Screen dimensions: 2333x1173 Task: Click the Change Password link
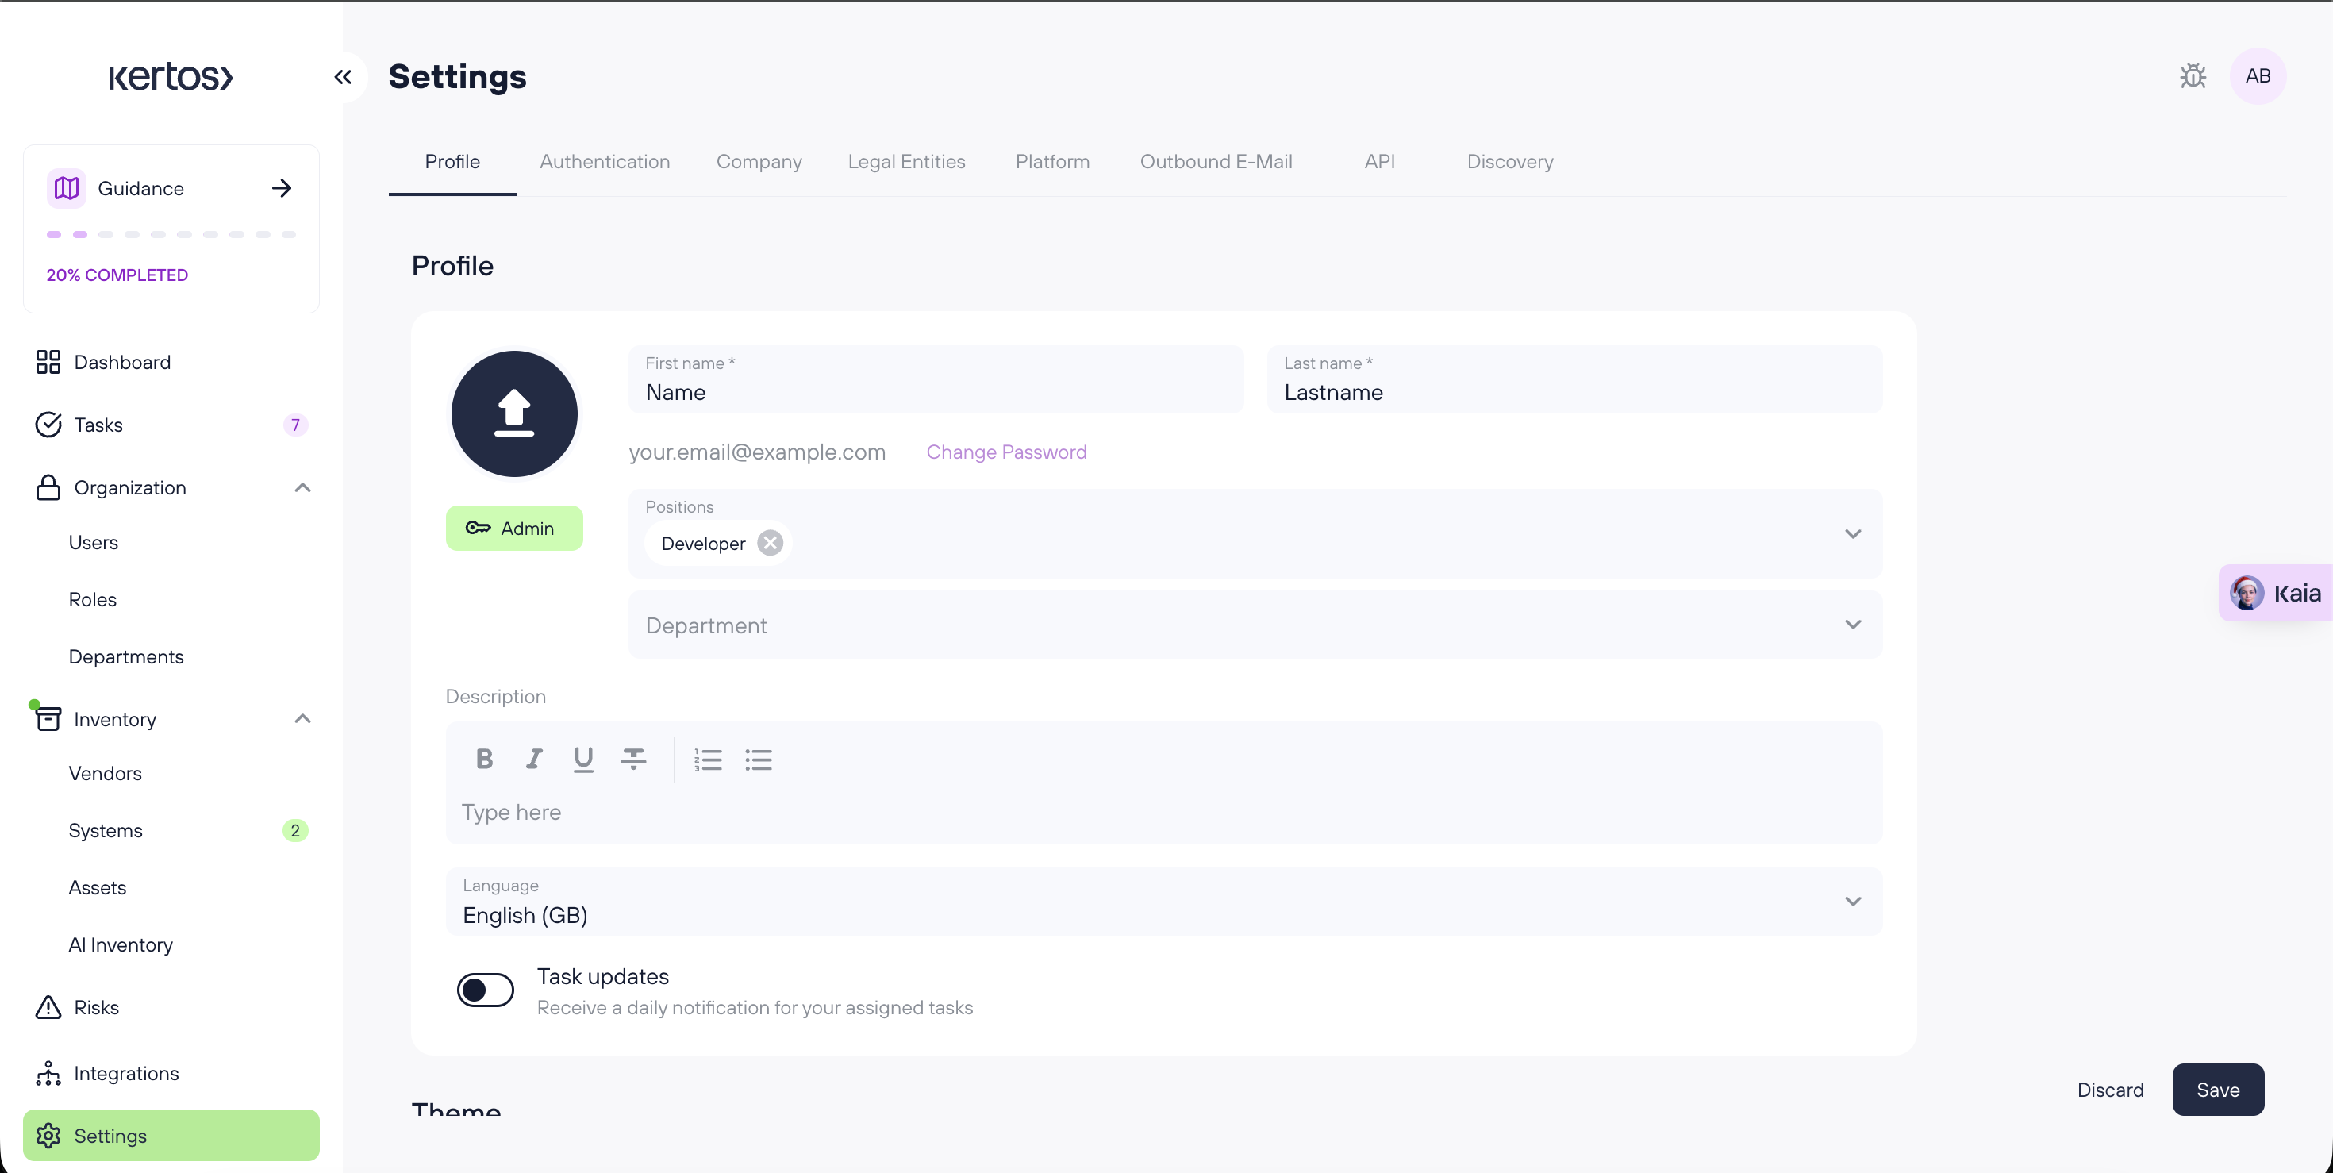pyautogui.click(x=1005, y=452)
